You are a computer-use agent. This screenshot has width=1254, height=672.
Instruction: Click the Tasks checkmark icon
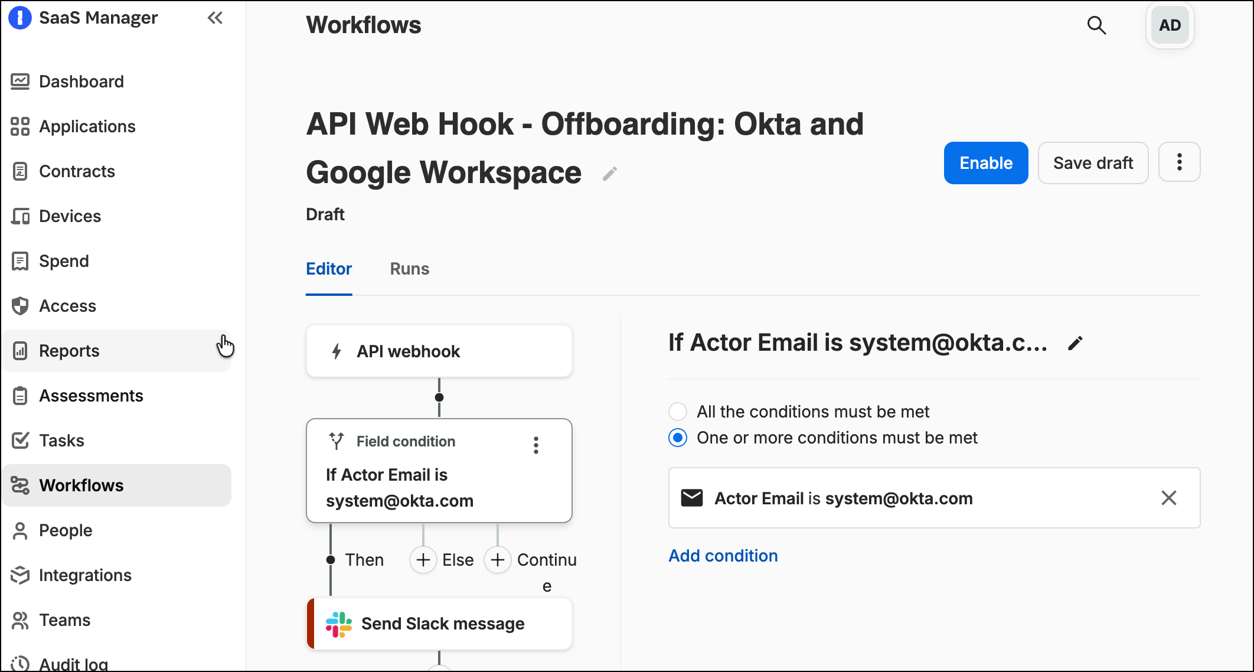click(x=20, y=441)
